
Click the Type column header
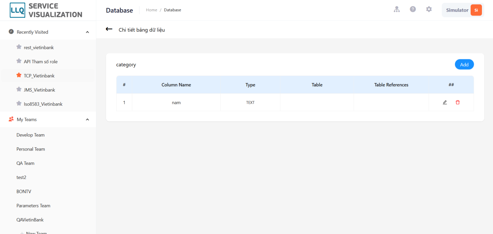click(x=250, y=85)
